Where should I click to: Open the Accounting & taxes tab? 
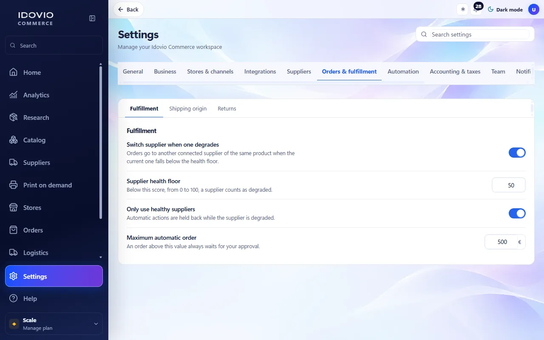pyautogui.click(x=455, y=71)
